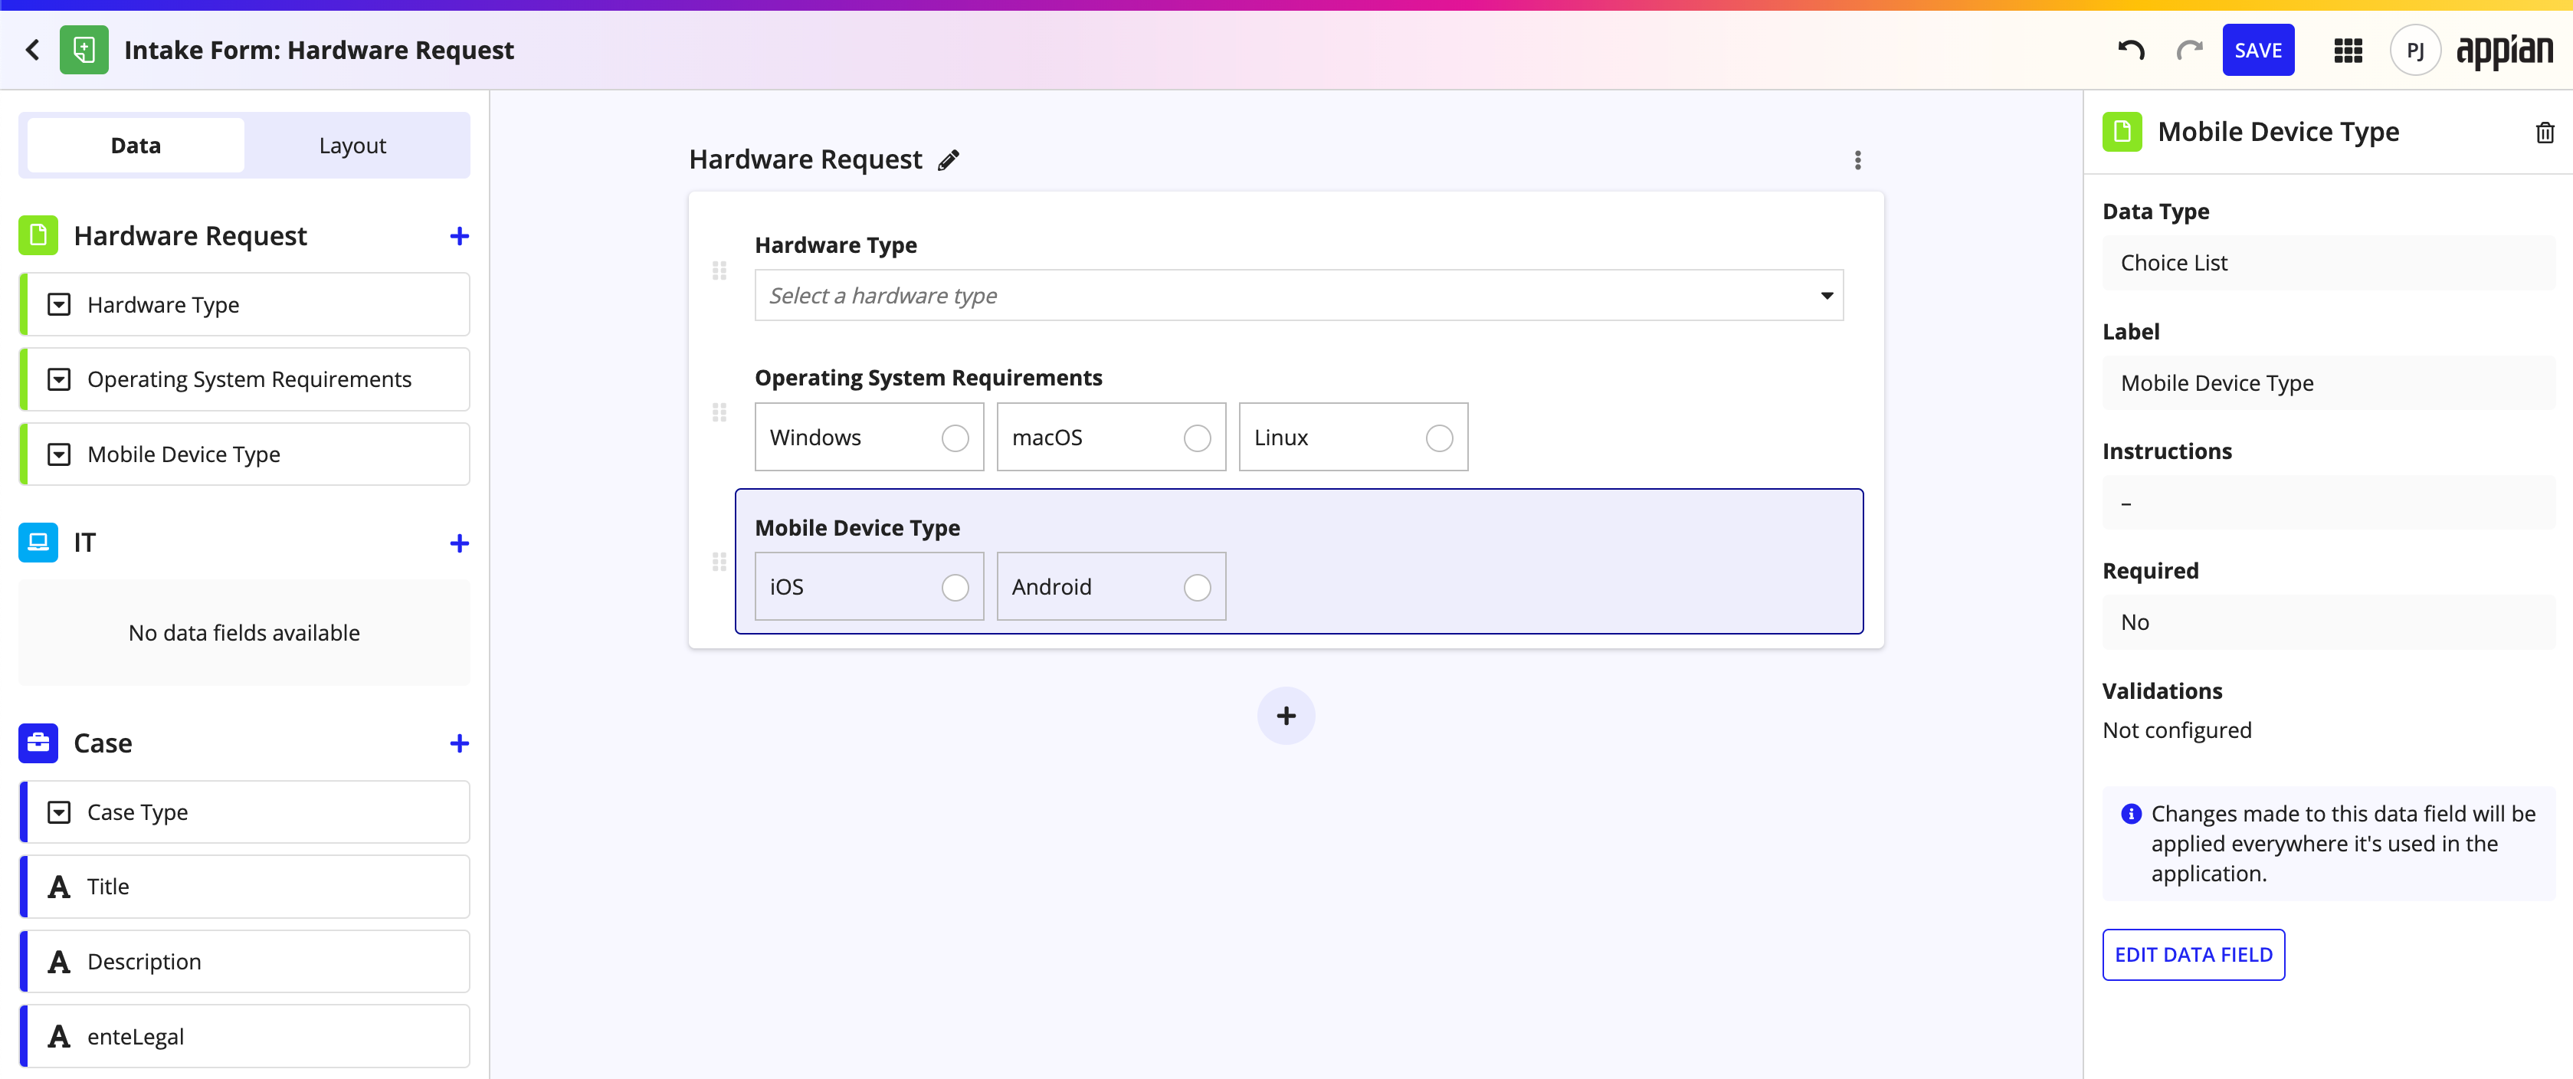Click the Hardware Type label on the form
This screenshot has width=2573, height=1079.
(x=835, y=244)
